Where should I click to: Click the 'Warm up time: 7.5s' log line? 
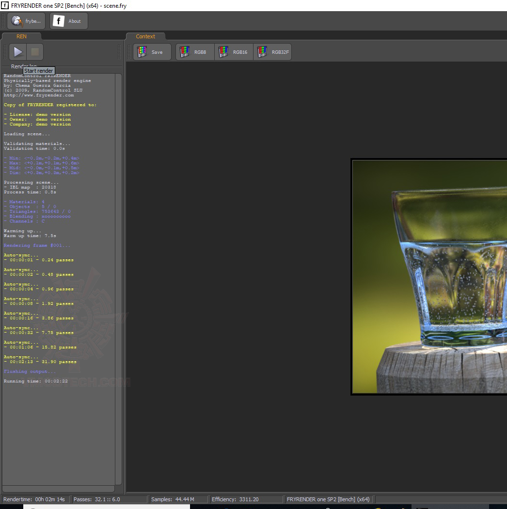pos(30,236)
